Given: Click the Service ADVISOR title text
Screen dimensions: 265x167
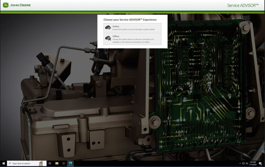Looking at the screenshot, I should coord(243,6).
